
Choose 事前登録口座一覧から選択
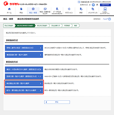(24, 55)
